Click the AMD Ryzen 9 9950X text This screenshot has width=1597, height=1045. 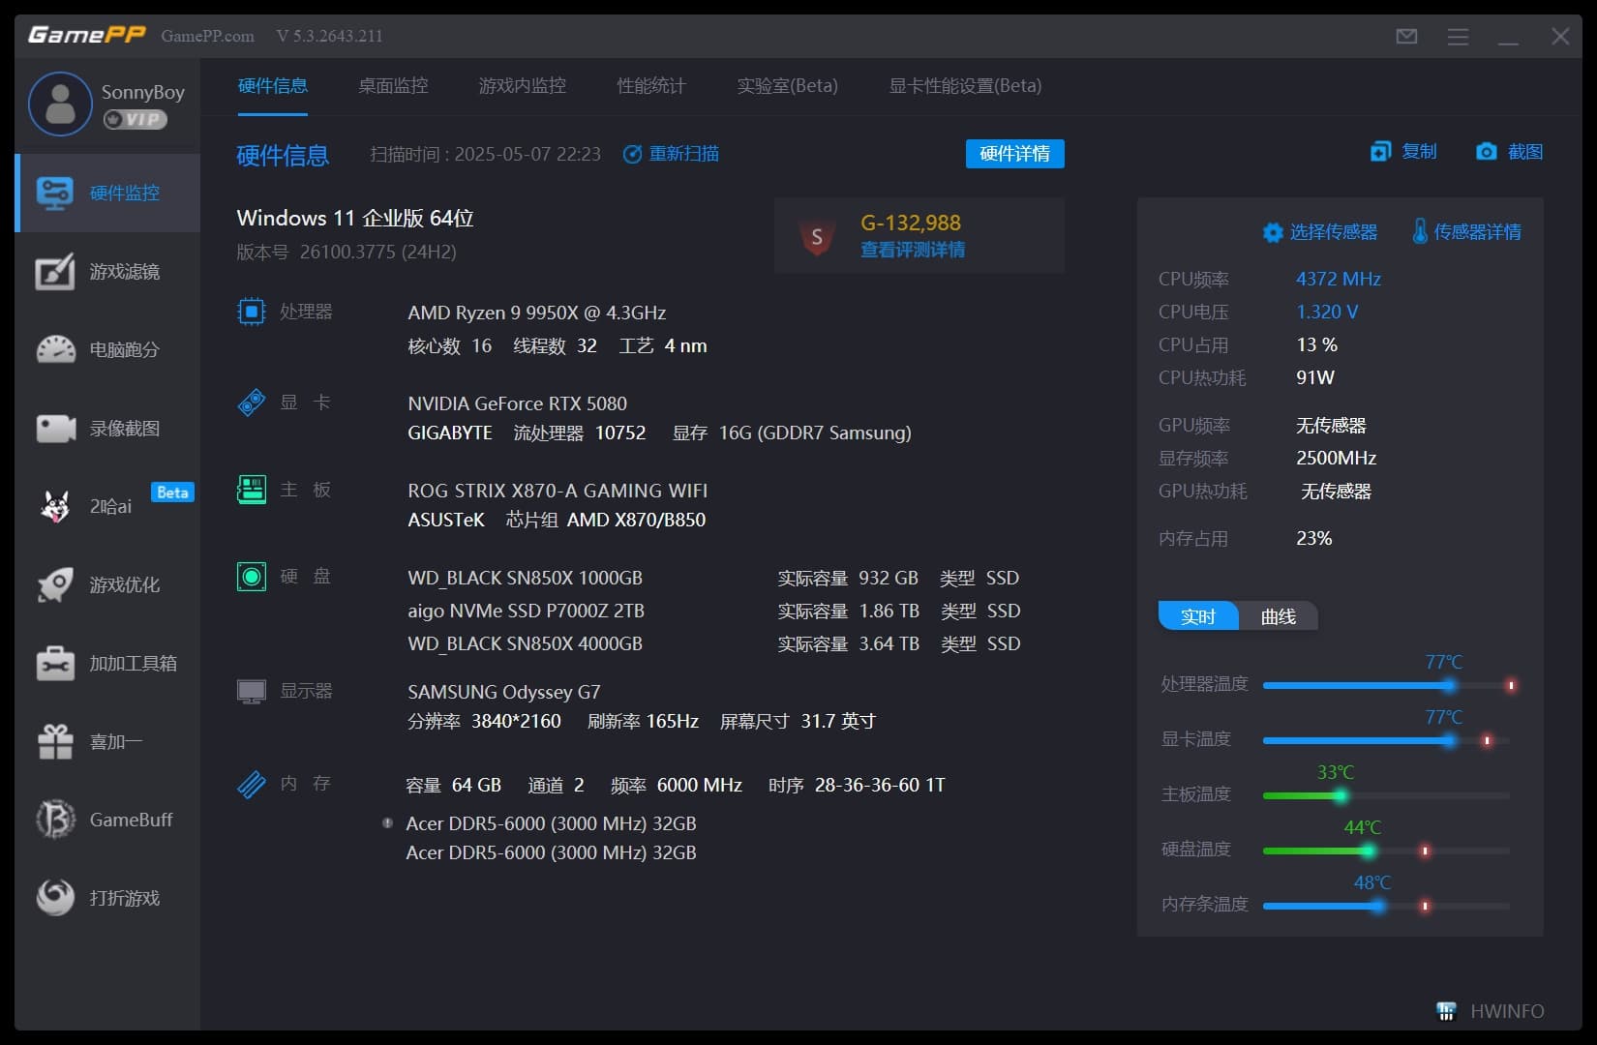point(537,313)
